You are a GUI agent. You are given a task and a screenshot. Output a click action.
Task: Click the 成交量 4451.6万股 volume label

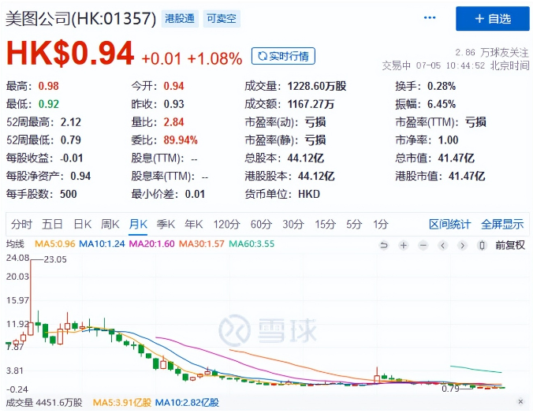(44, 403)
